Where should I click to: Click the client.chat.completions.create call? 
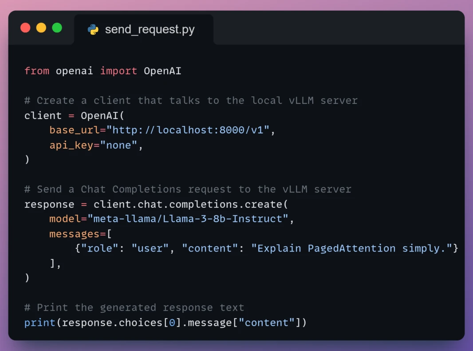[191, 204]
